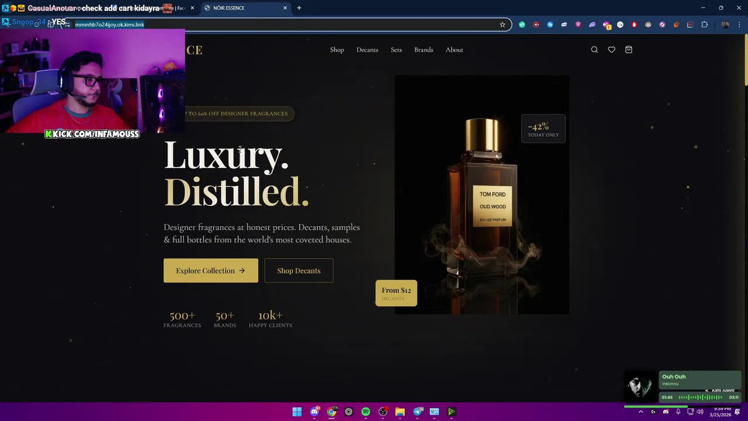This screenshot has height=421, width=748.
Task: Click the extension with yellow warning badge
Action: point(607,25)
